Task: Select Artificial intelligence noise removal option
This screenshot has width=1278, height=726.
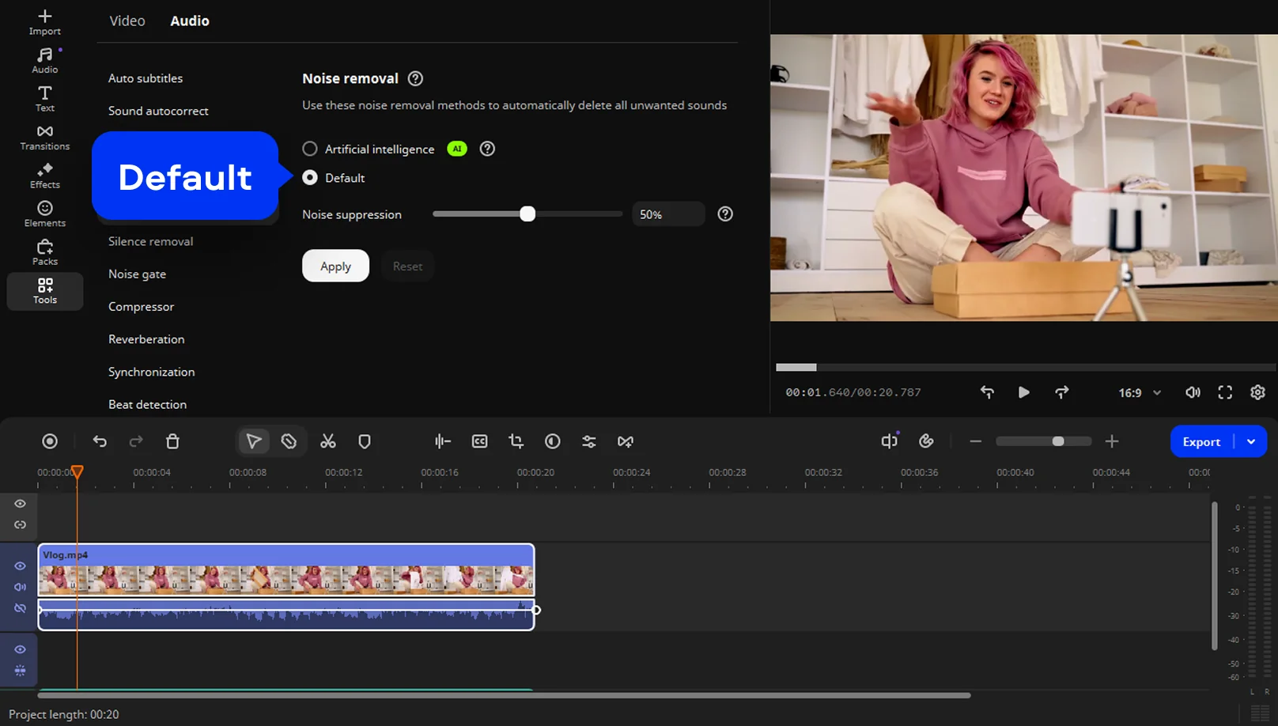Action: 310,149
